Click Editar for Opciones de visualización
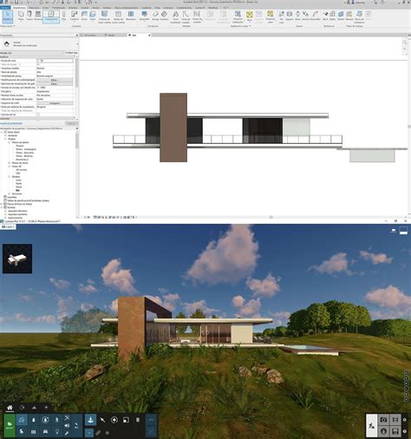Viewport: 411px width, 439px height. click(x=55, y=84)
